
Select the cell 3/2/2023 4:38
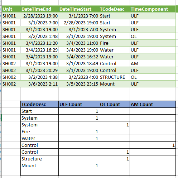(39, 77)
